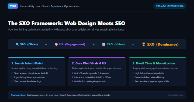Viewport: 194px width, 102px height.
Task: Click the palette icon beside UX
Action: tap(56, 44)
